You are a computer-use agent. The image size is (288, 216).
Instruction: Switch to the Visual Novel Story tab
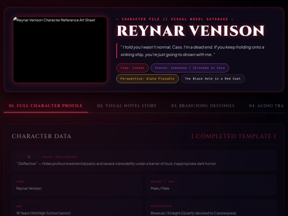(x=127, y=106)
